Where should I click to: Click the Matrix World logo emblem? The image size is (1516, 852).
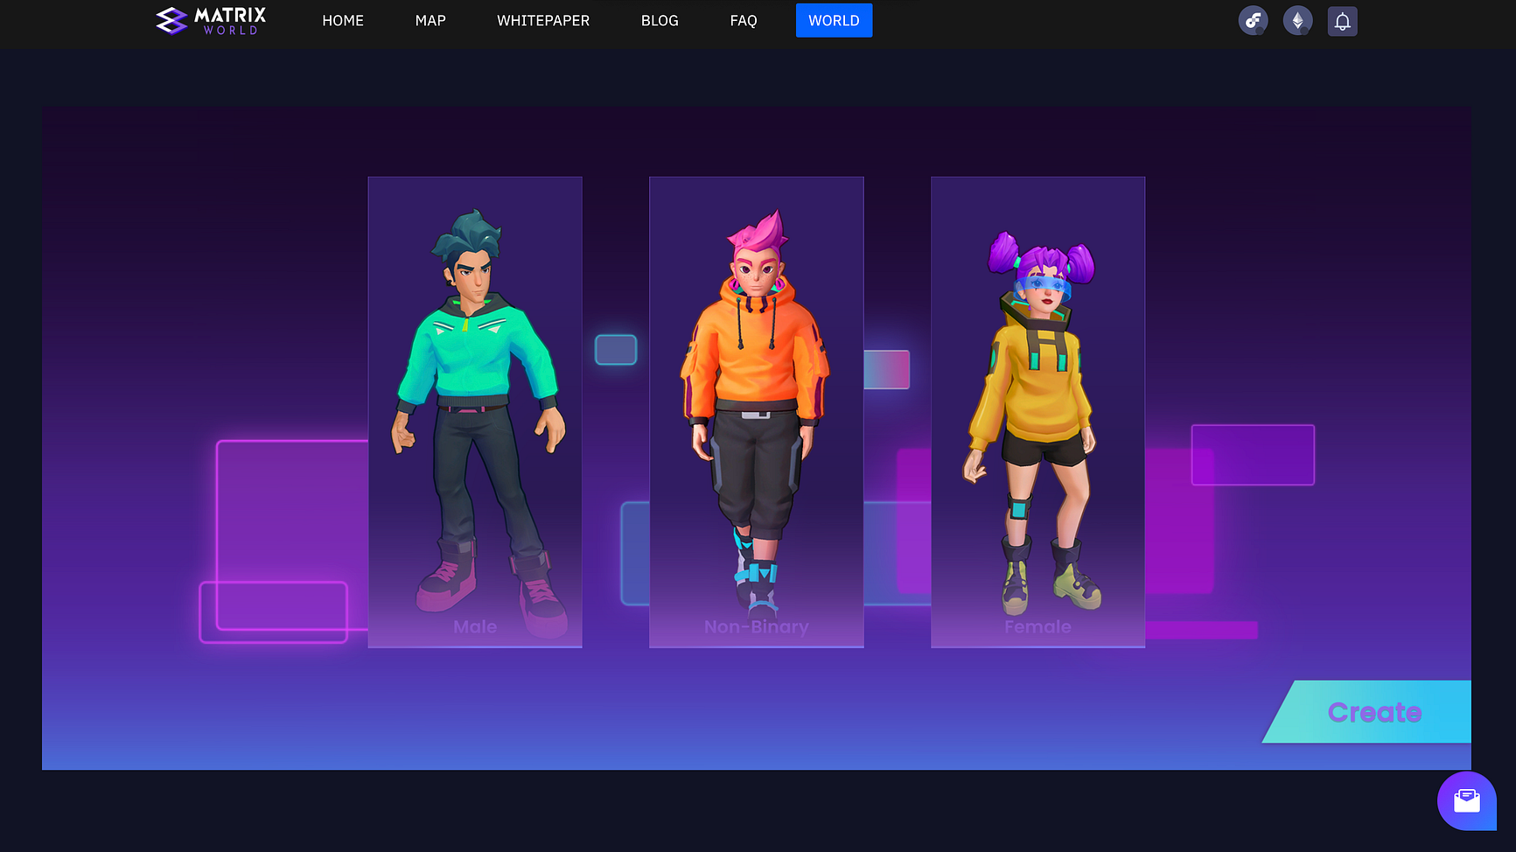tap(171, 21)
